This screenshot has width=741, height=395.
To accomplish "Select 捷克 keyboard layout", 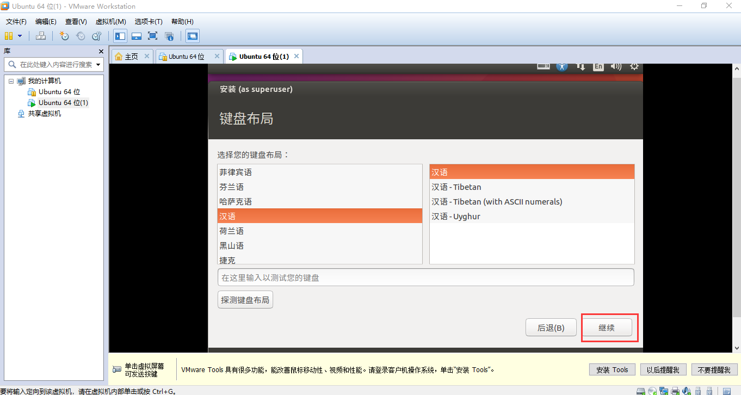I will [320, 259].
